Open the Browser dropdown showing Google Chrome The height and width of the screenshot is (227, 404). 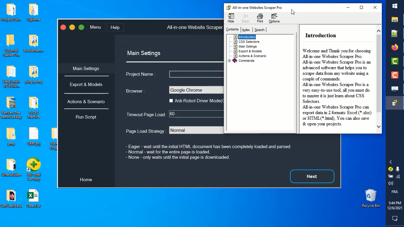(x=196, y=90)
